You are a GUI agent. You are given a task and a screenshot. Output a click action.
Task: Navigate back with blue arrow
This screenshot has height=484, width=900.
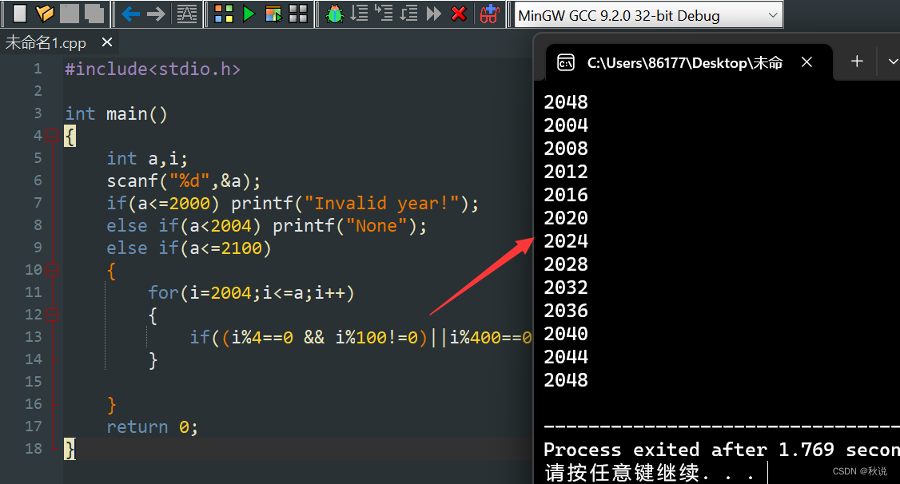[131, 14]
